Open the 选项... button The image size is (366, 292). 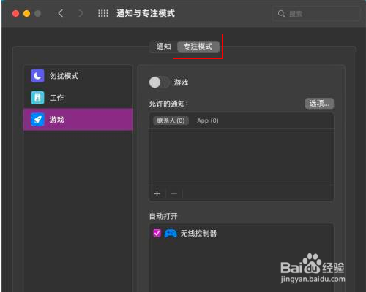pos(319,104)
